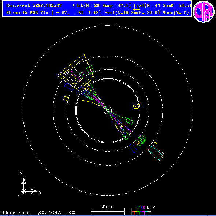Click the blue cluster box at lower right
The image size is (216, 216).
click(x=133, y=148)
